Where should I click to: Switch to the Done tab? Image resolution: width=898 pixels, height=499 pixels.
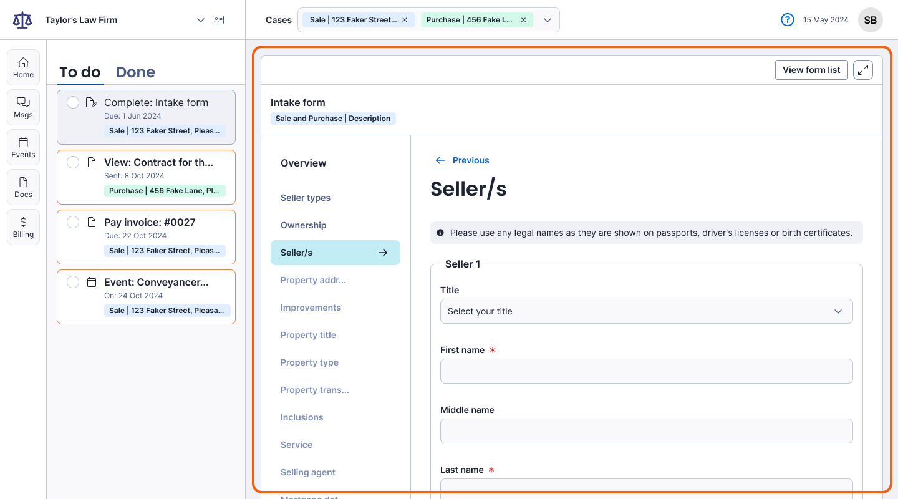coord(135,72)
